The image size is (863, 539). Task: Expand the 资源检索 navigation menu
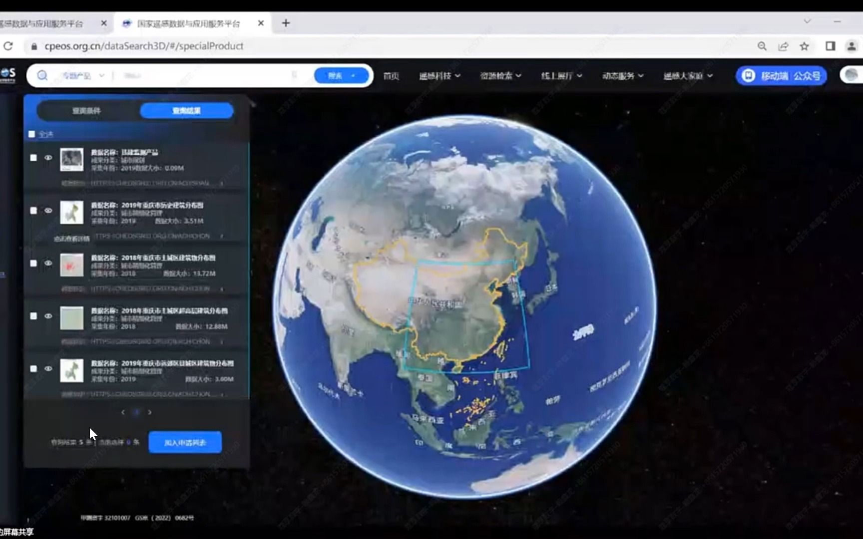(x=501, y=76)
